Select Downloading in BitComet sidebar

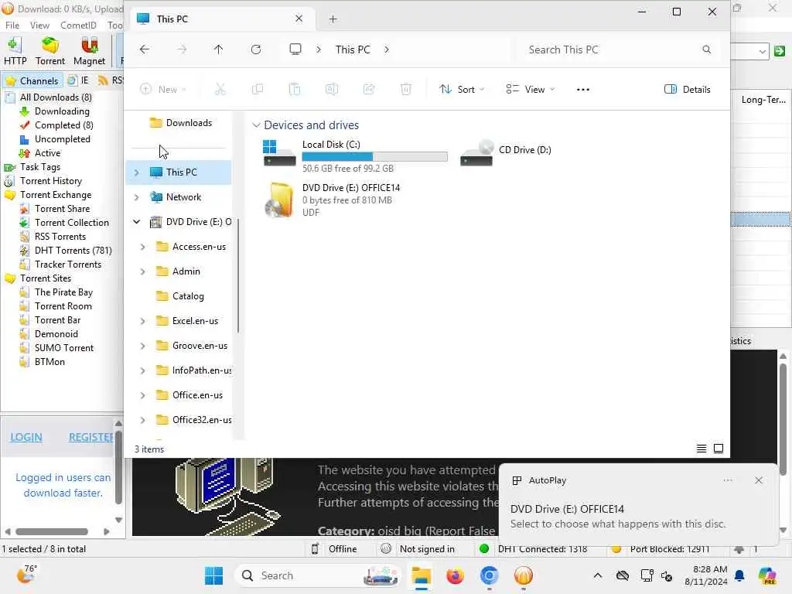(x=62, y=111)
